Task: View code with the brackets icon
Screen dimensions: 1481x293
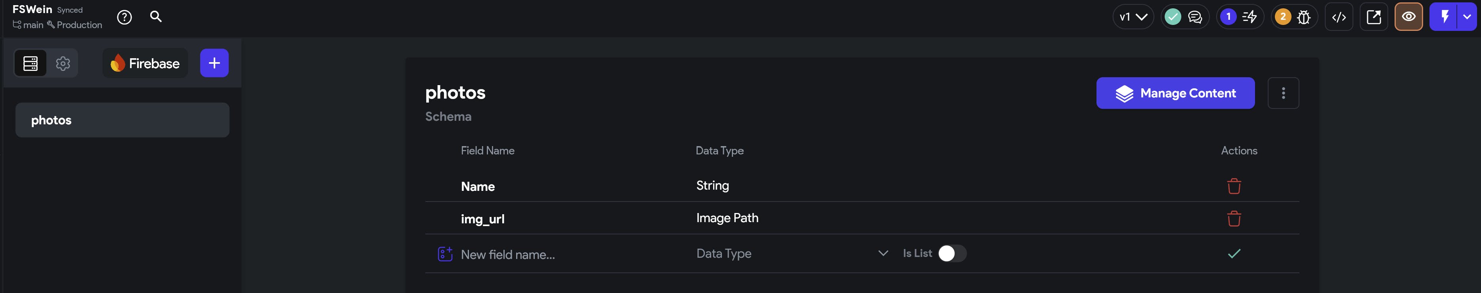Action: [x=1338, y=17]
